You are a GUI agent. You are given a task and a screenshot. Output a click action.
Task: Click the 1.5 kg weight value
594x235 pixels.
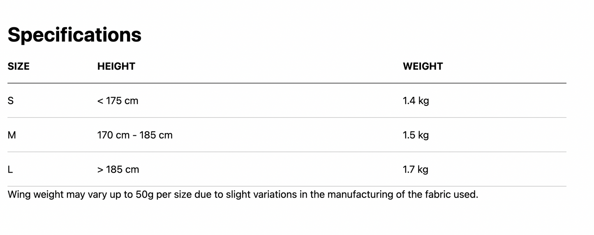[x=416, y=135]
